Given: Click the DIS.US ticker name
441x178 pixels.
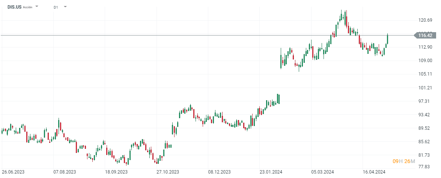Looking at the screenshot, I should (14, 7).
